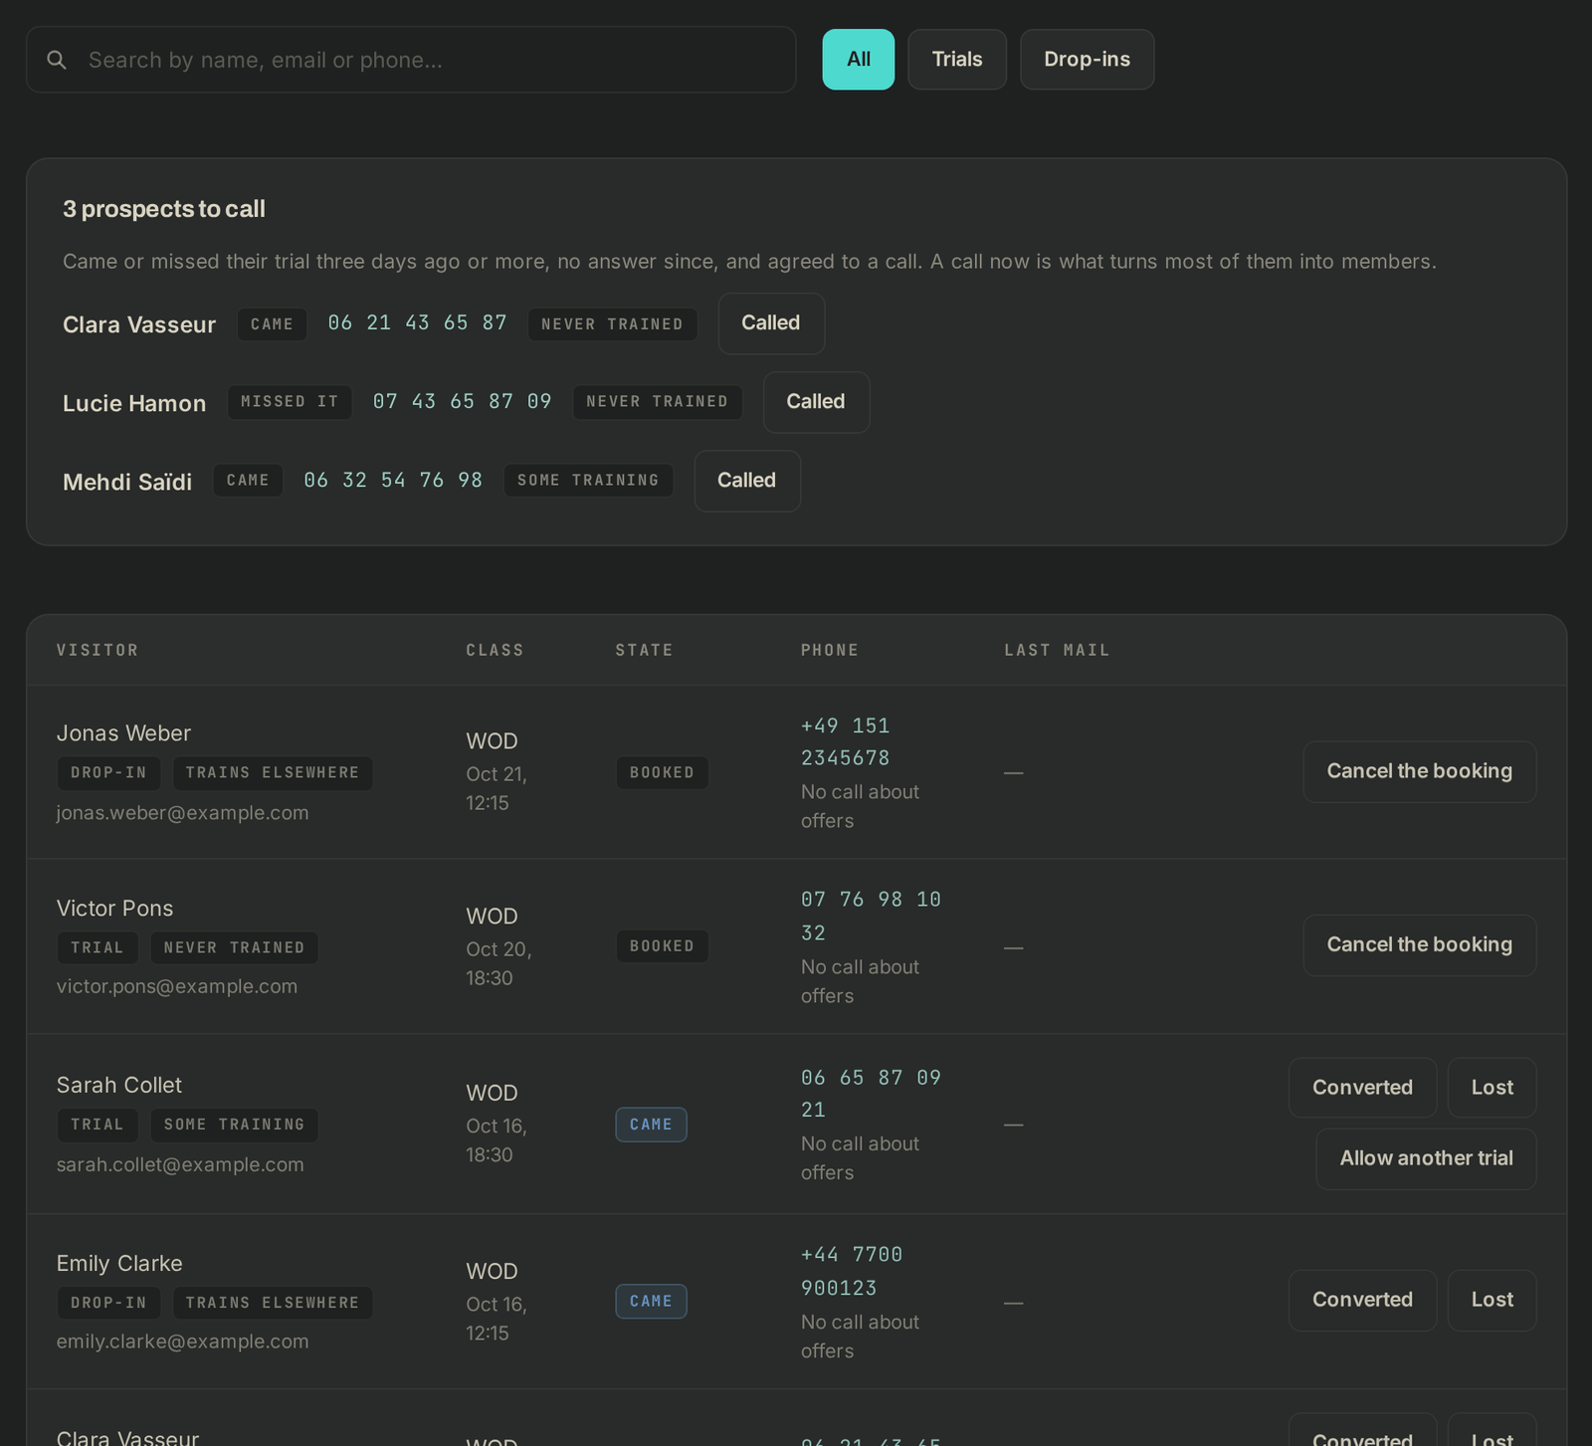Click the '3 prospects to call' heading
Screen dimensions: 1592x1446
click(164, 209)
